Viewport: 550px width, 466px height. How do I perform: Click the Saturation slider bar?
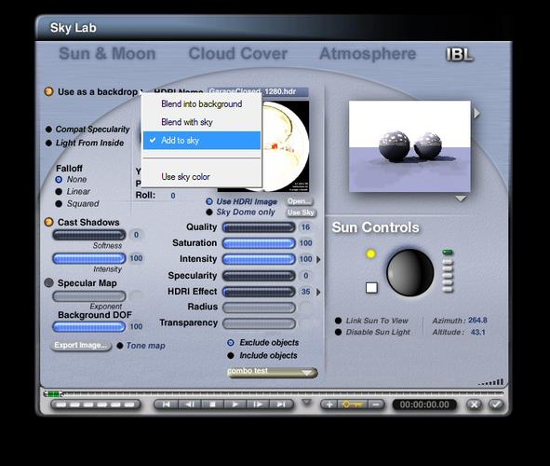259,243
